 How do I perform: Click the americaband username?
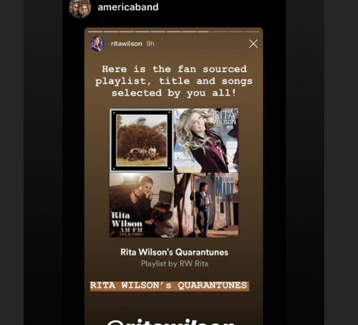pos(128,7)
